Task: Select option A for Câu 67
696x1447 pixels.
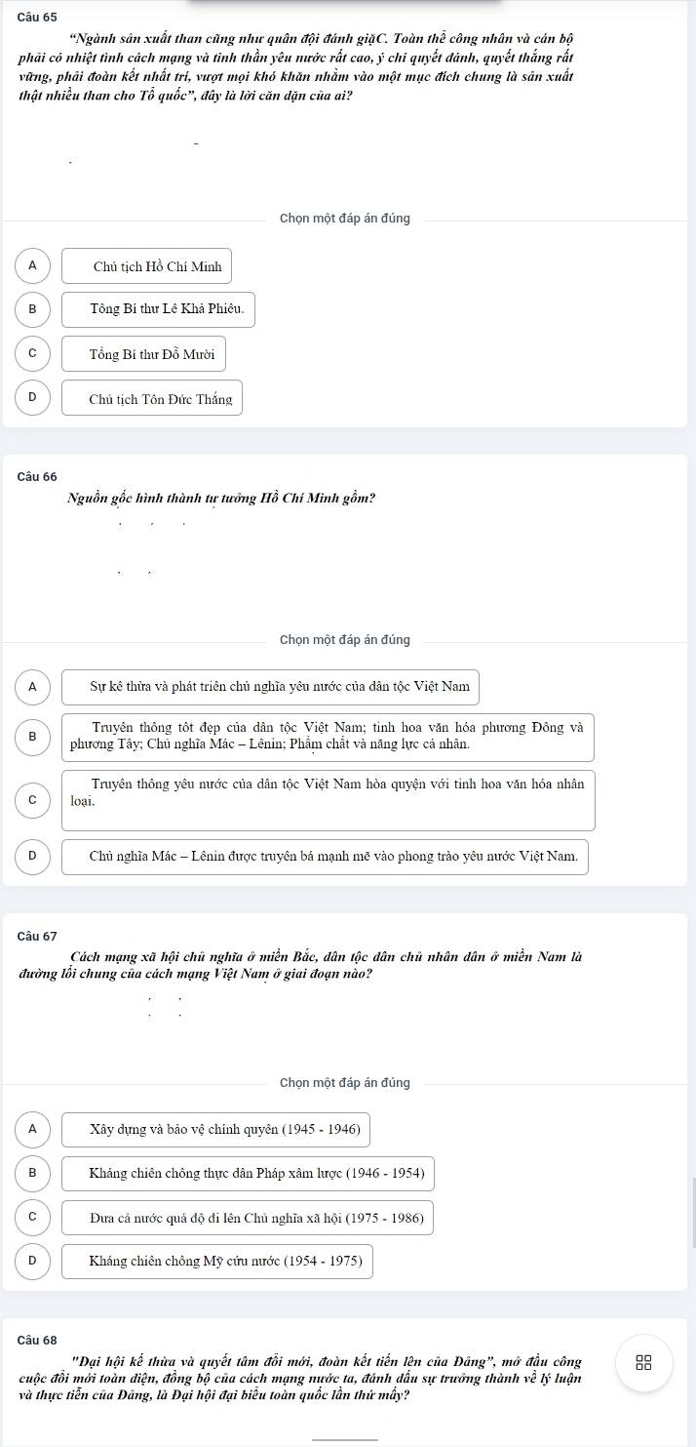Action: pos(32,1130)
